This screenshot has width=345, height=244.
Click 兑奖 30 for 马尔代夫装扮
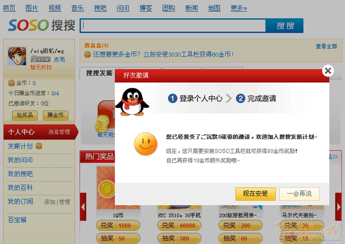tap(302, 225)
